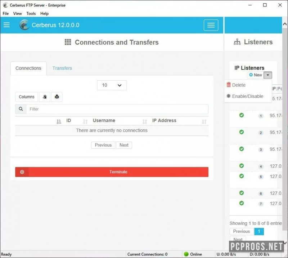Click green status check for listener 1

242,115
